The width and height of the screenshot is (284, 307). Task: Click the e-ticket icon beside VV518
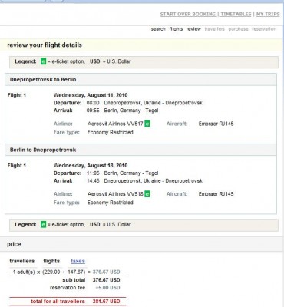(147, 194)
